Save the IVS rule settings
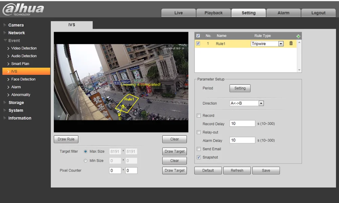 click(x=266, y=171)
